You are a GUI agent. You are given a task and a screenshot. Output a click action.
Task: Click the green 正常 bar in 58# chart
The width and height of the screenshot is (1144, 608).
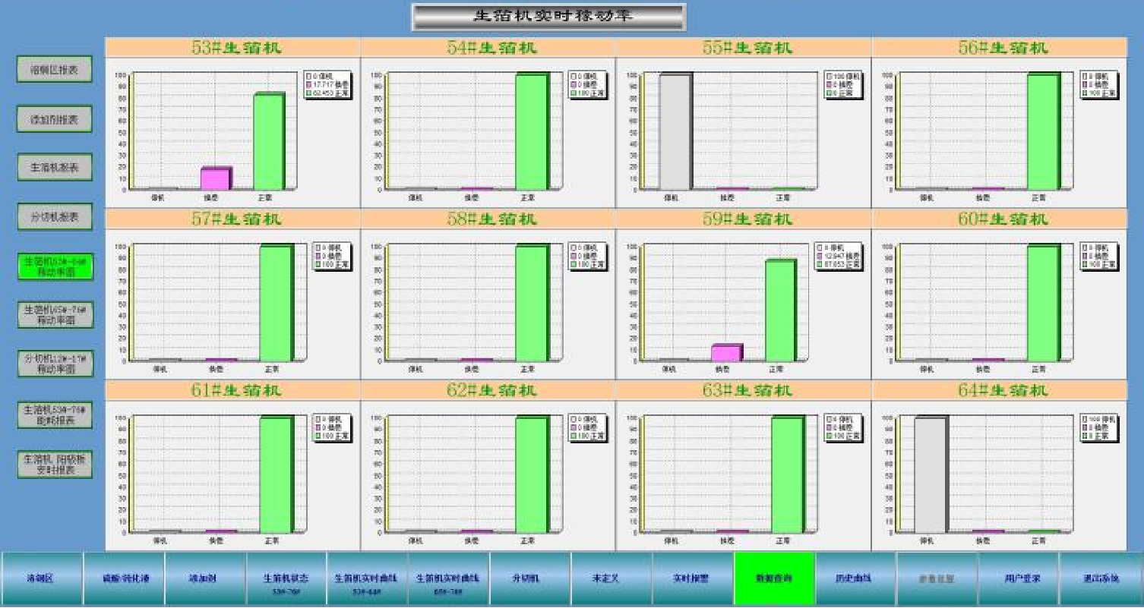(x=532, y=303)
